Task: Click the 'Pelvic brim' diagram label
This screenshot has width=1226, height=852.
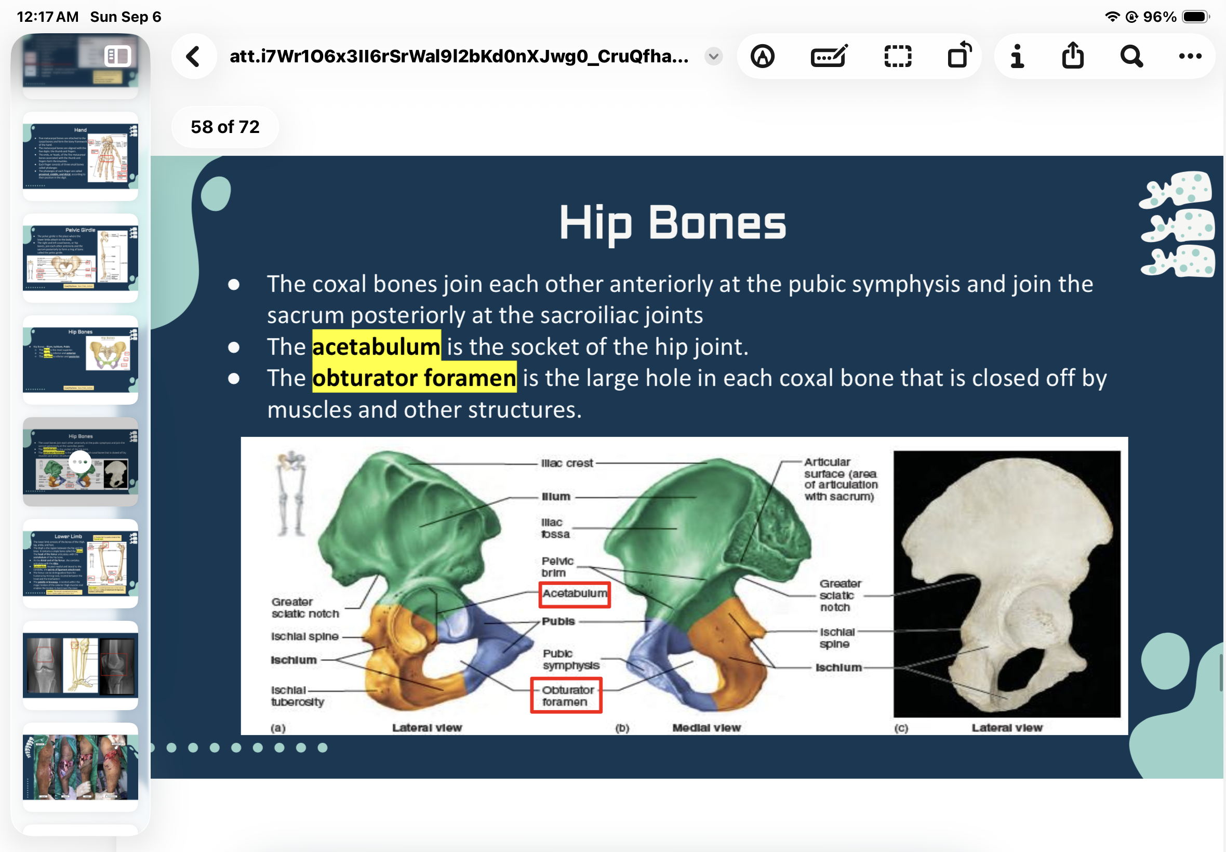Action: [x=557, y=566]
